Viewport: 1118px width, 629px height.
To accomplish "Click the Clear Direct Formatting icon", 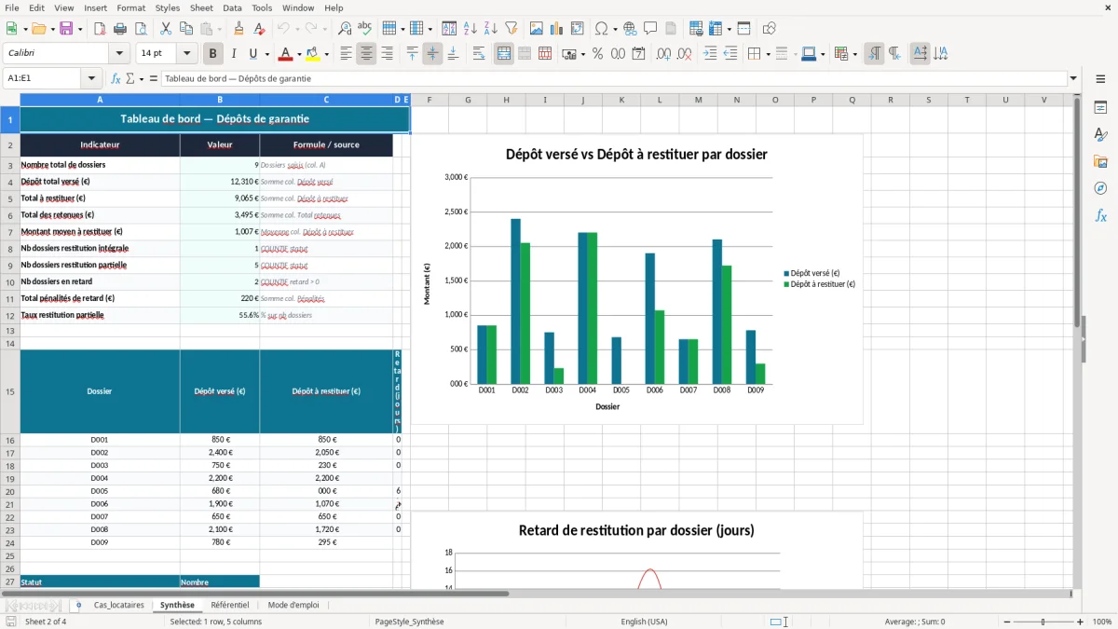I will click(x=259, y=29).
